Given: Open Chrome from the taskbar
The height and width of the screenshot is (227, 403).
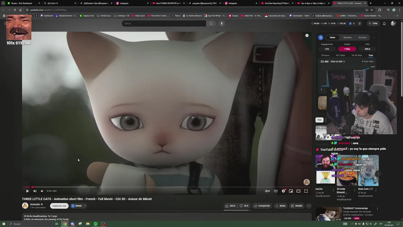Looking at the screenshot, I should point(65,224).
